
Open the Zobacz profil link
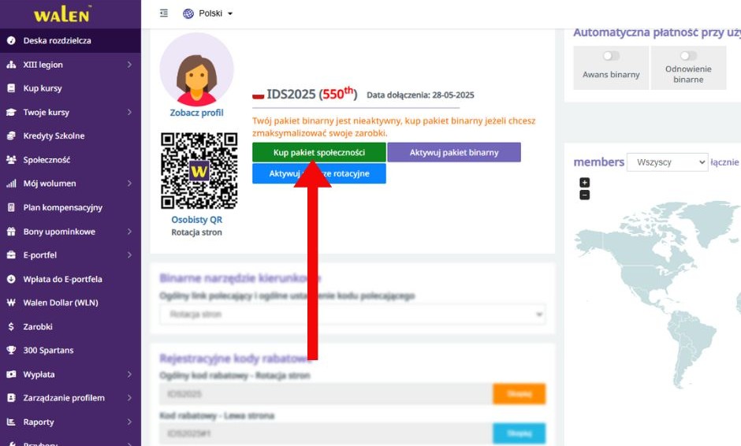(196, 113)
